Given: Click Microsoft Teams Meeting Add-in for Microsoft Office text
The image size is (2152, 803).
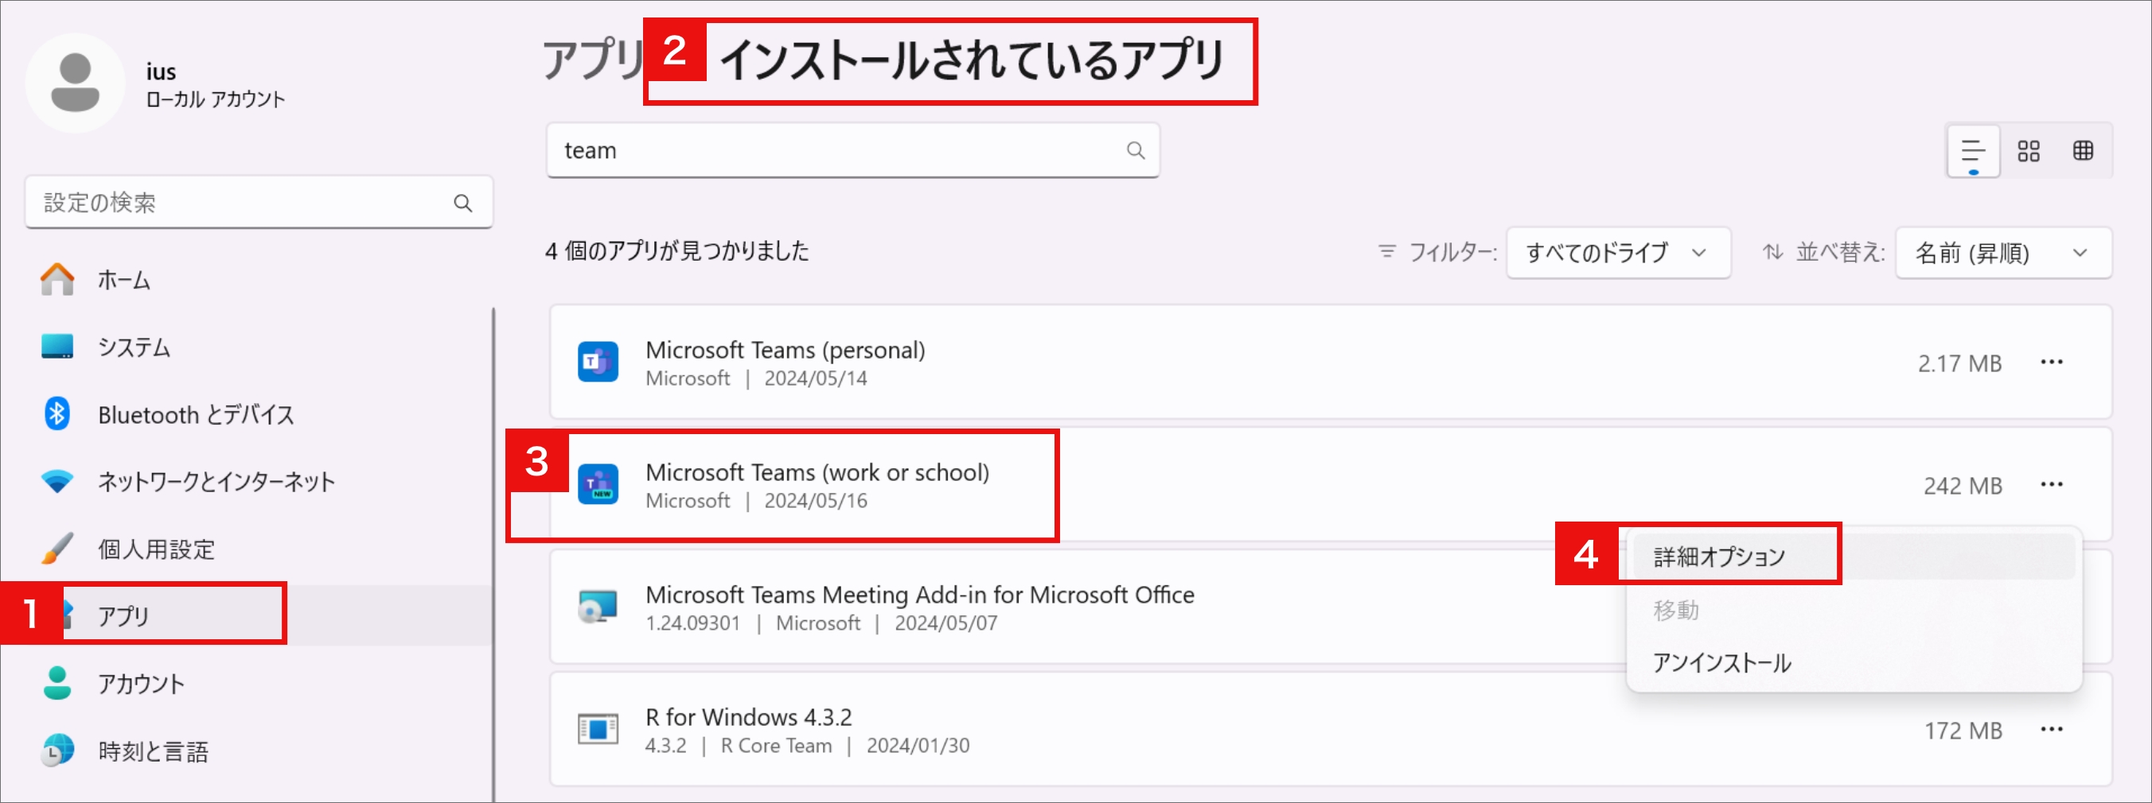Looking at the screenshot, I should [x=920, y=595].
